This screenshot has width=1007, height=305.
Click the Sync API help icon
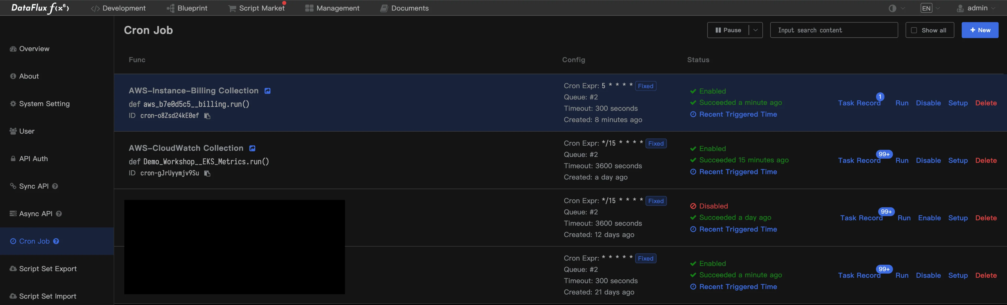click(x=55, y=186)
